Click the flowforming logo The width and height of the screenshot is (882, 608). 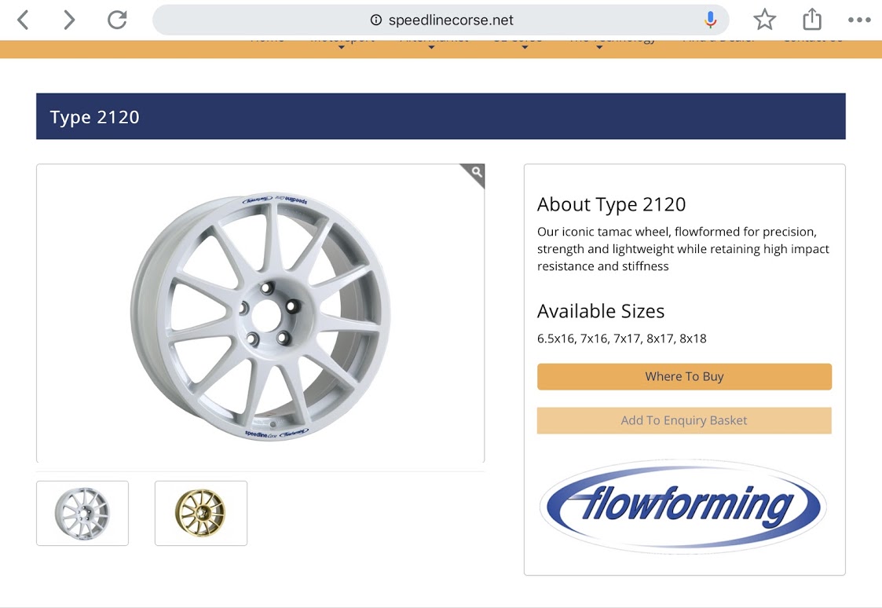click(683, 507)
